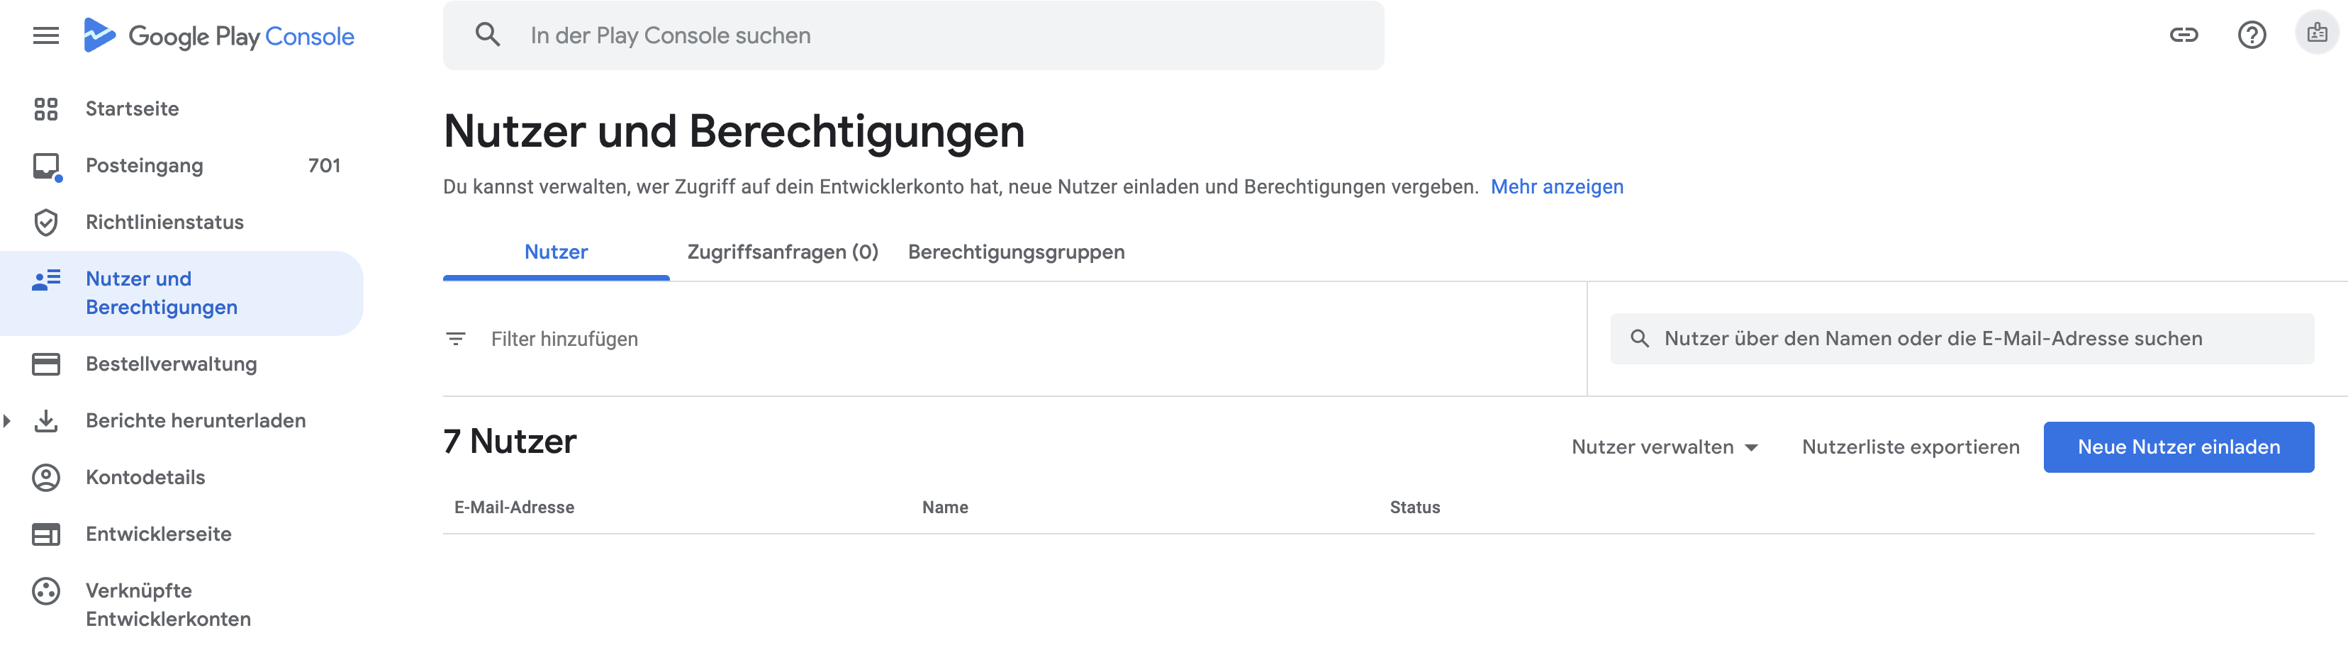Open Richtlinienstatus in the sidebar
2348x645 pixels.
tap(182, 223)
